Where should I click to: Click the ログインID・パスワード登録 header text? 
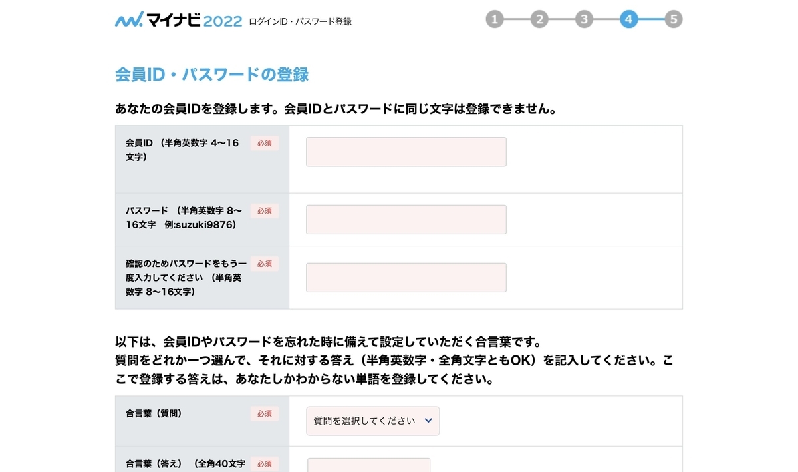coord(300,21)
